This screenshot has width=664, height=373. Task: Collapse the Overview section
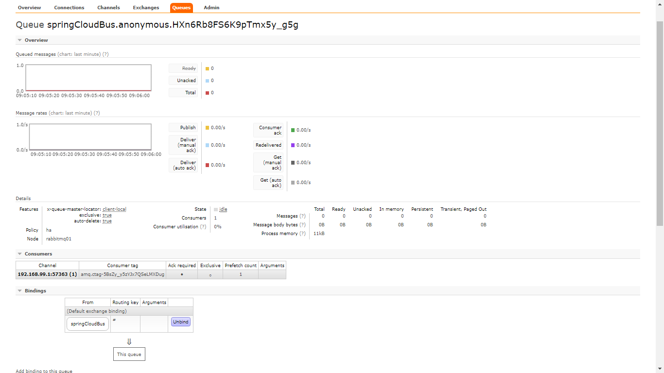(328, 40)
